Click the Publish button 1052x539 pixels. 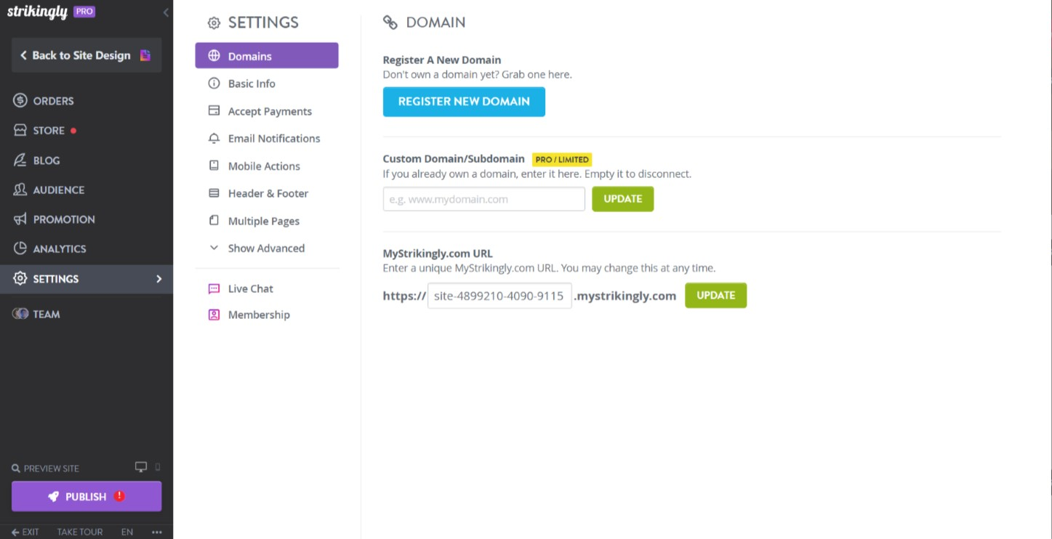pos(86,496)
